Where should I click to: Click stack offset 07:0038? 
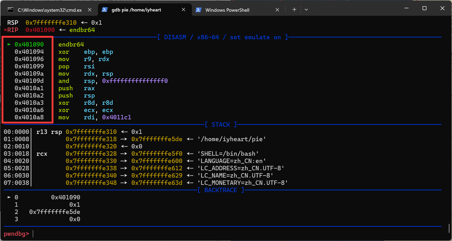click(16, 183)
